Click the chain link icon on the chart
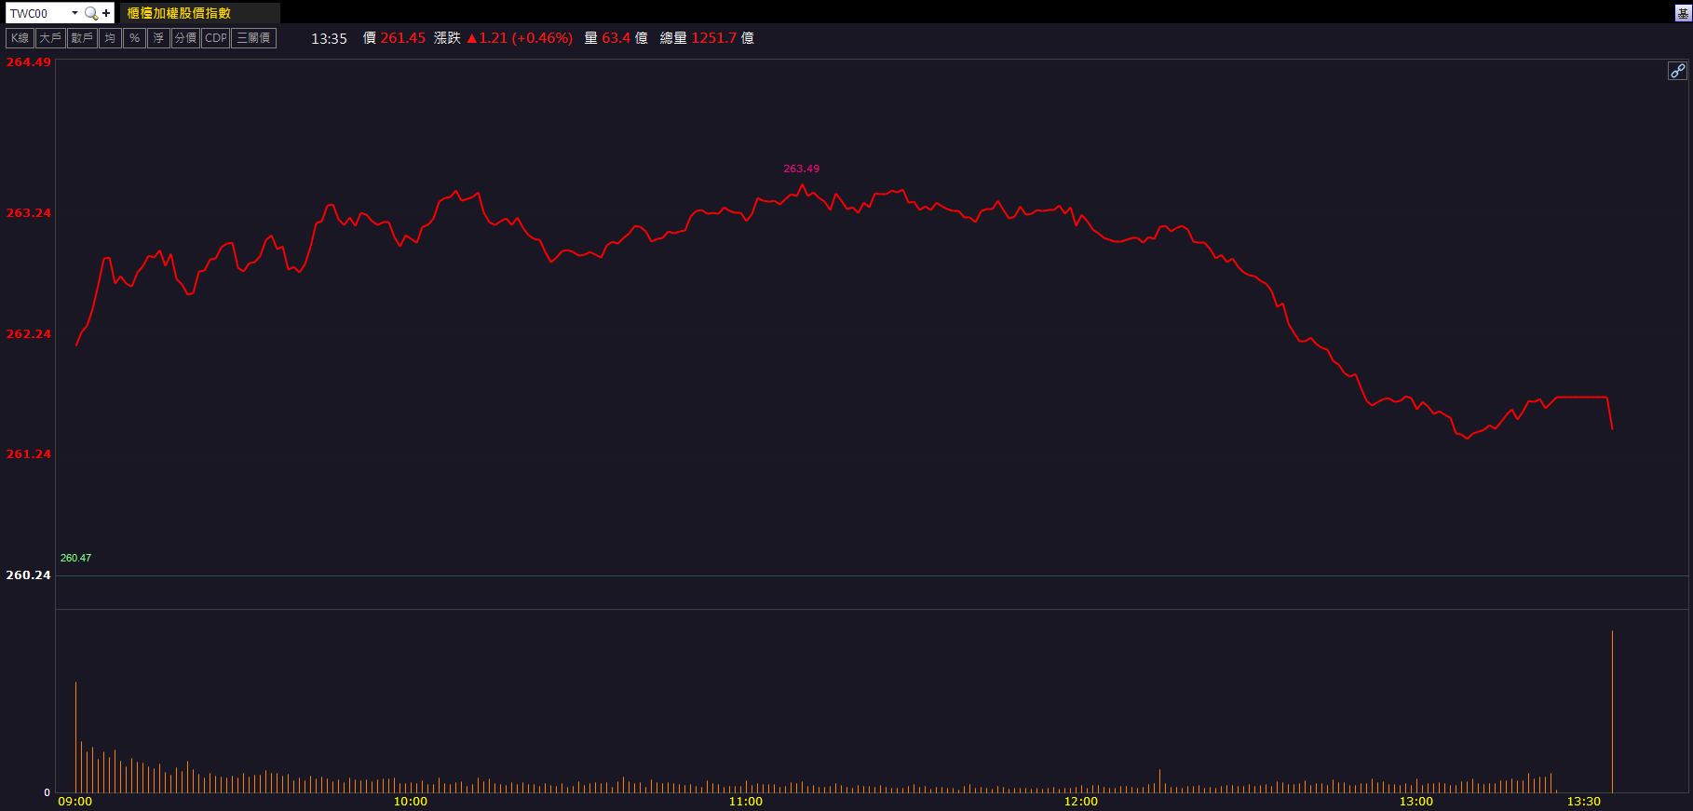The width and height of the screenshot is (1693, 811). pyautogui.click(x=1677, y=71)
